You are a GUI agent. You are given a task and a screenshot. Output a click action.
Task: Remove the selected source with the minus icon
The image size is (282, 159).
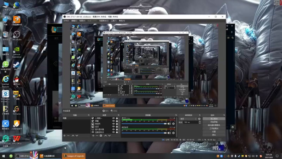click(97, 136)
